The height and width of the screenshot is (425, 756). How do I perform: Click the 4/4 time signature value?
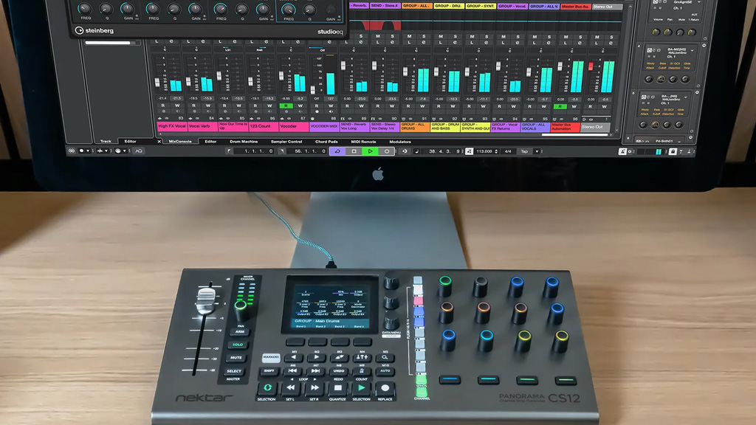pyautogui.click(x=508, y=151)
